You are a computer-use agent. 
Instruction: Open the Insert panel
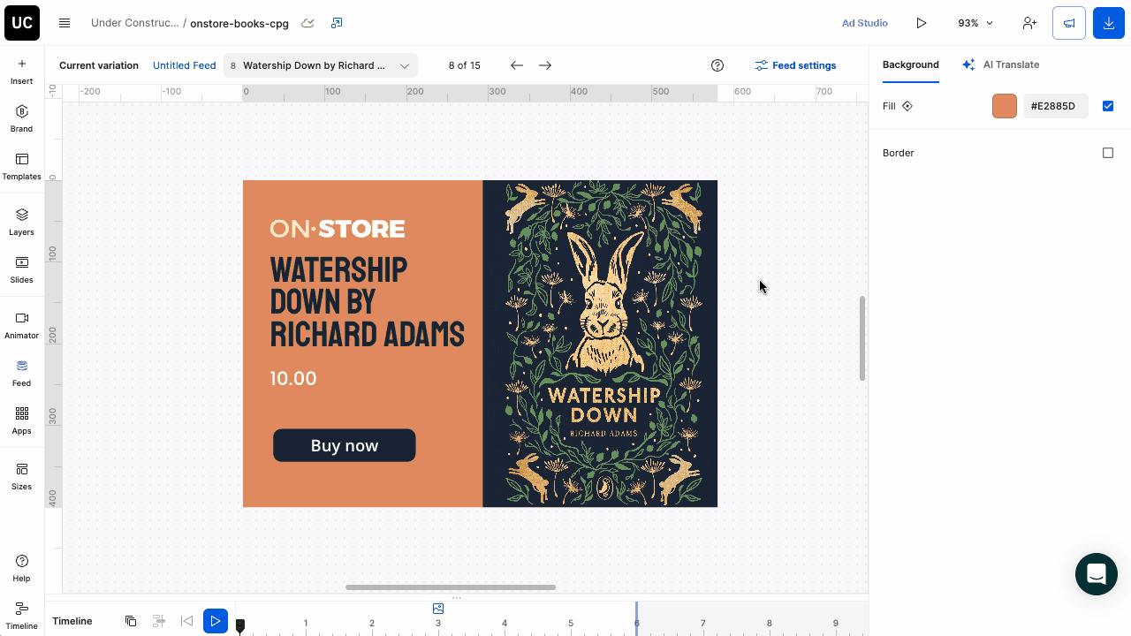(x=22, y=71)
